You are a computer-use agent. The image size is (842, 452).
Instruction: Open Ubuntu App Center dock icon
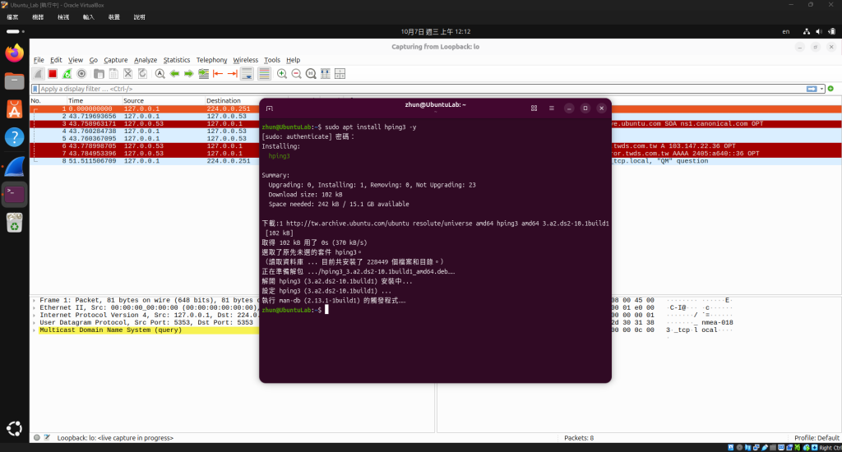[15, 109]
